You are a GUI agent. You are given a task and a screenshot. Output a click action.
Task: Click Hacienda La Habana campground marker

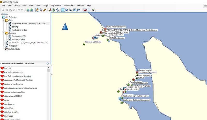84,44
